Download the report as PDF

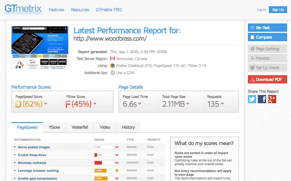(x=267, y=79)
